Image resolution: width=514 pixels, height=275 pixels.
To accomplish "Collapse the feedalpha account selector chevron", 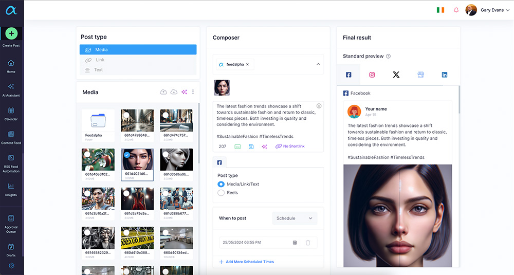I will [318, 64].
